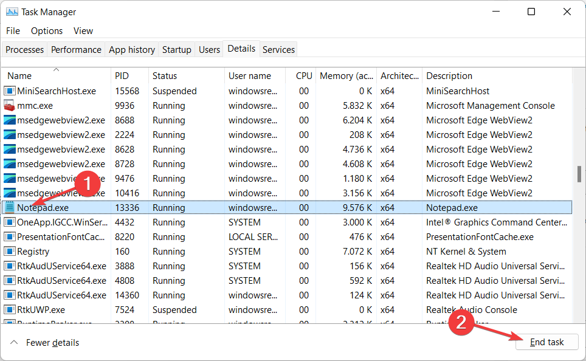Click the OneApp.IGCC.WinService process icon
The height and width of the screenshot is (361, 586).
(10, 222)
